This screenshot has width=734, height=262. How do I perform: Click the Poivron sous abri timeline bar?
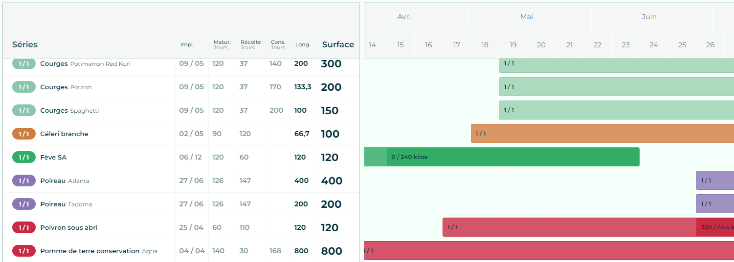(567, 227)
